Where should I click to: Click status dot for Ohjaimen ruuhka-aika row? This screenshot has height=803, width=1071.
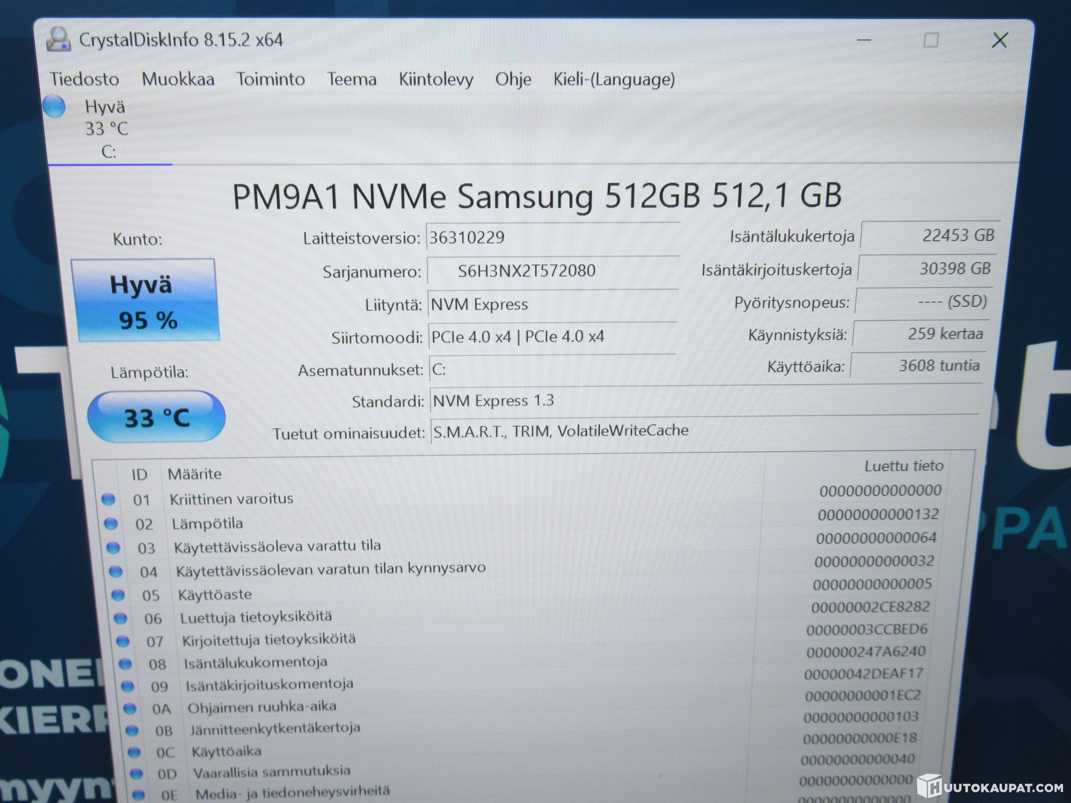(x=130, y=708)
